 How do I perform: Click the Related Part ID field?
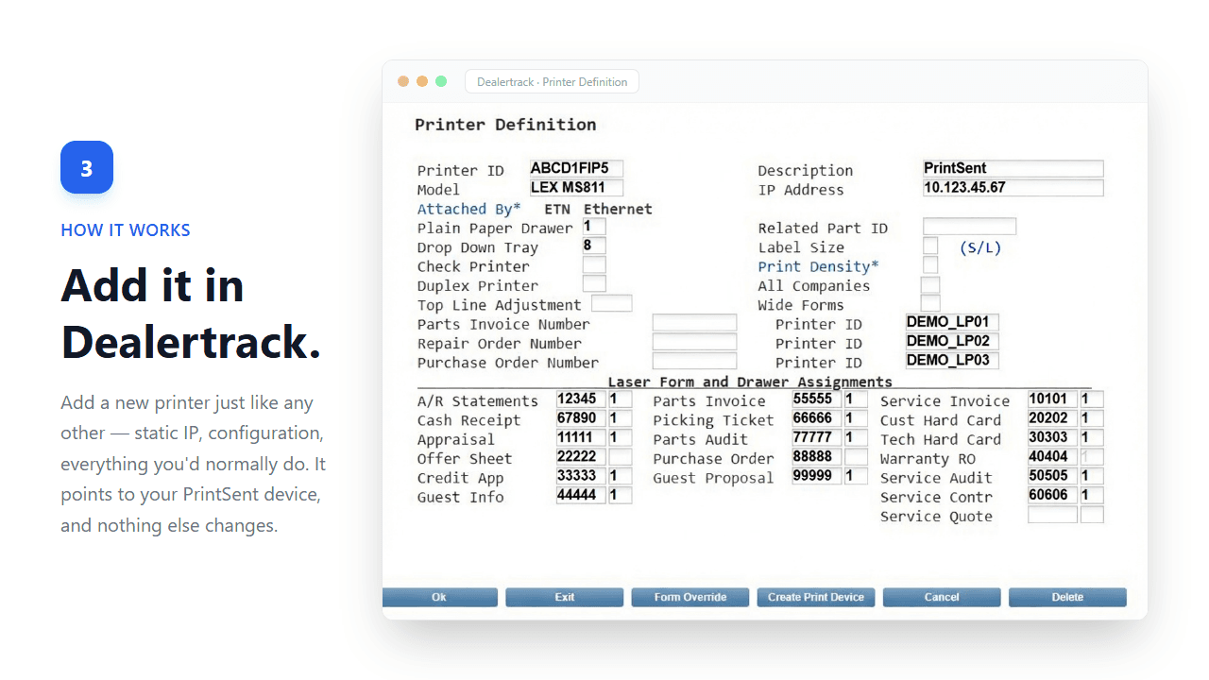point(969,227)
